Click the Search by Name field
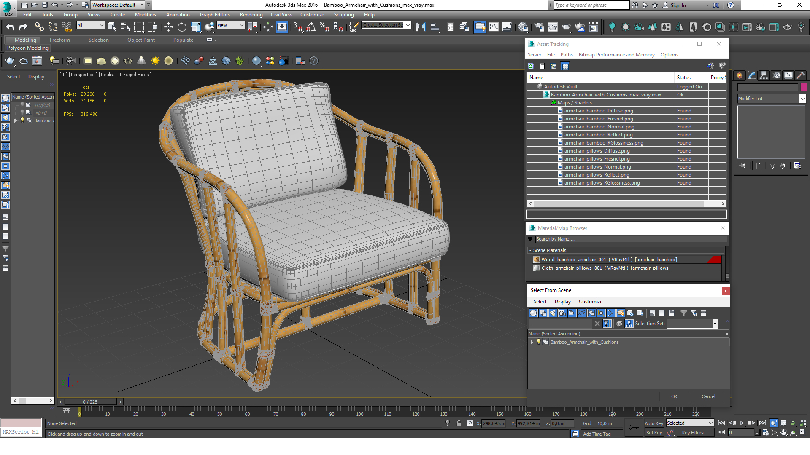This screenshot has height=455, width=810. (630, 239)
